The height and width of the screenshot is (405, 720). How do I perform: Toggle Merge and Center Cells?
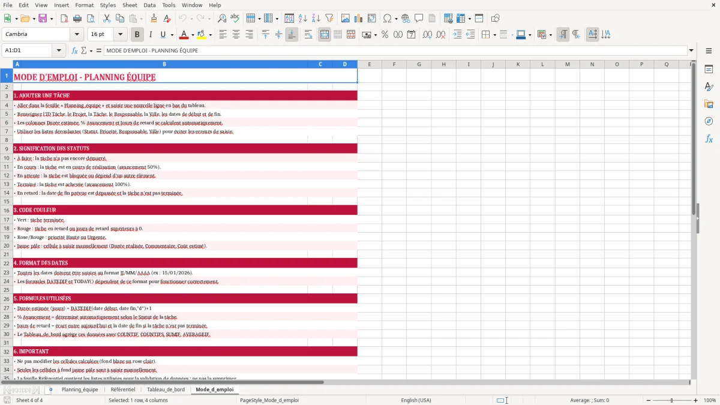click(x=325, y=35)
